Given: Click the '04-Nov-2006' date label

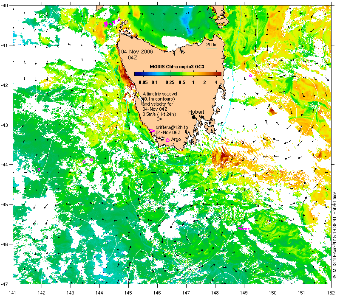Looking at the screenshot, I should [x=137, y=52].
